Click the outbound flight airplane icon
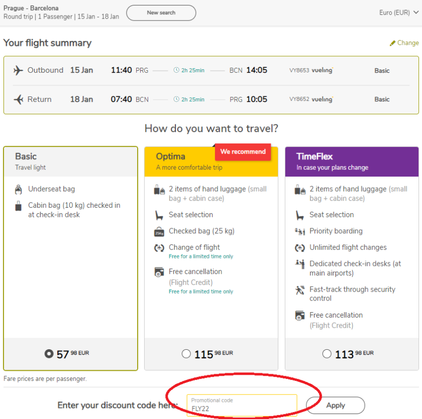 point(18,70)
